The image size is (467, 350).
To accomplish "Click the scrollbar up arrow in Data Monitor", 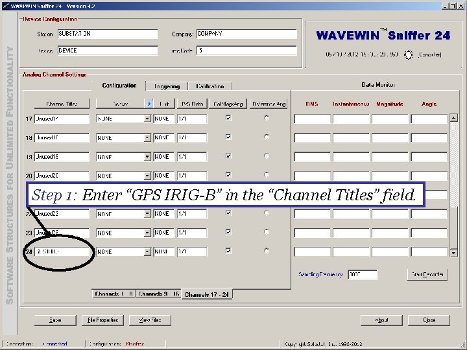I will [x=453, y=118].
